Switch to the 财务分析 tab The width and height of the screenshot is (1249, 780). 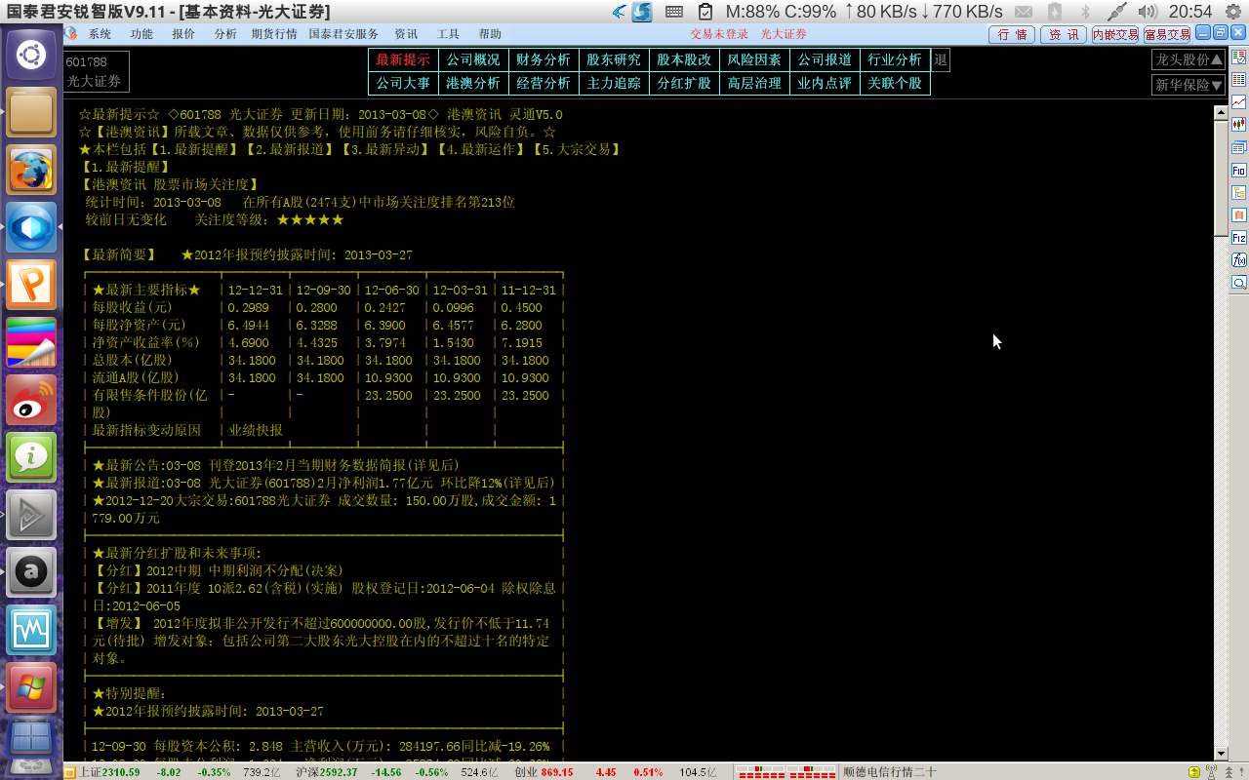point(544,60)
